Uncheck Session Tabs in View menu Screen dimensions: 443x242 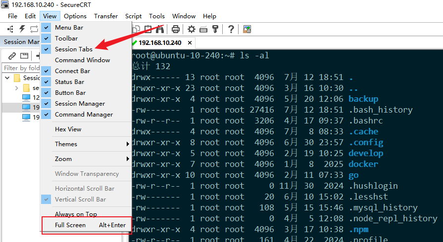(x=73, y=49)
